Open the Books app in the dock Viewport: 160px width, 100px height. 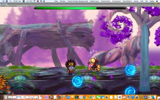(72, 97)
